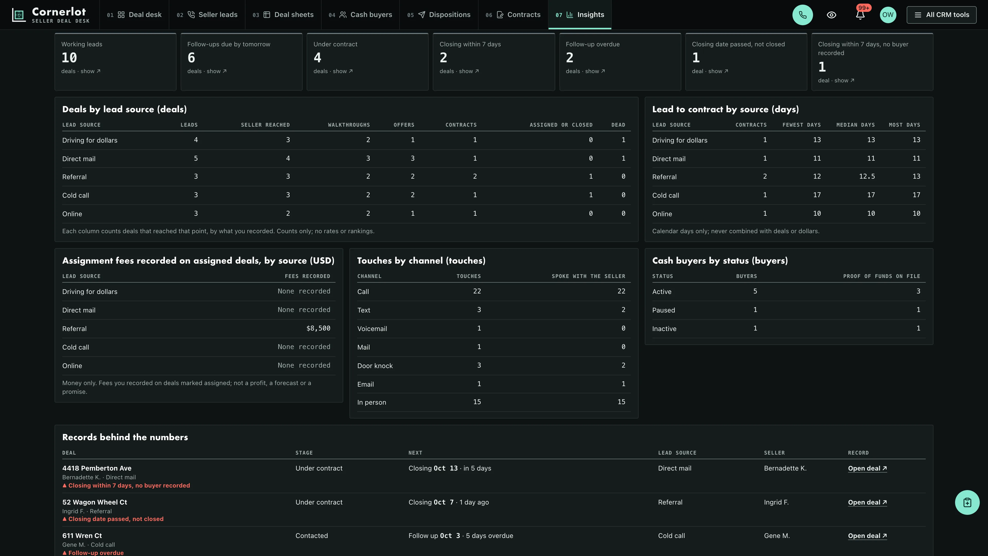Open notifications bell with 99+ badge
988x556 pixels.
[x=860, y=15]
